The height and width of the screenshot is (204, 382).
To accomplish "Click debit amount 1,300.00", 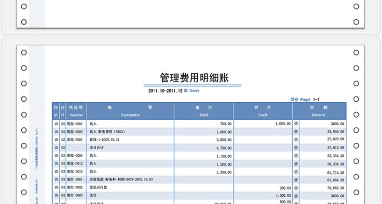I will point(224,172).
